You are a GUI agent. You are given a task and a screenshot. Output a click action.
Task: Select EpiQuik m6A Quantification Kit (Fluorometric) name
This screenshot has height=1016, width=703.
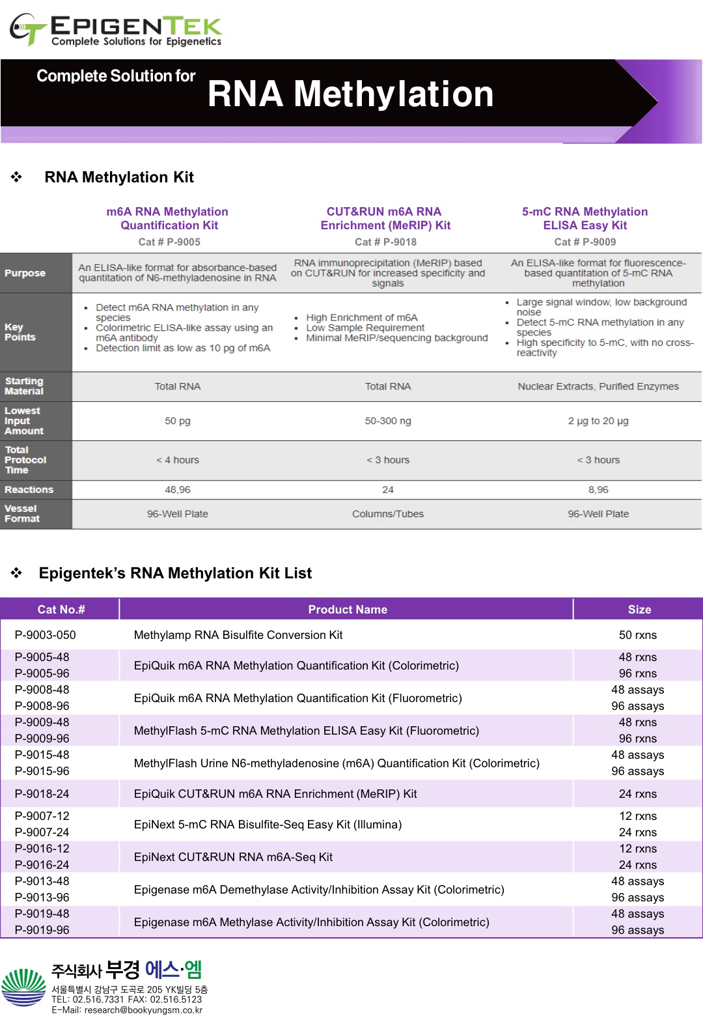297,698
